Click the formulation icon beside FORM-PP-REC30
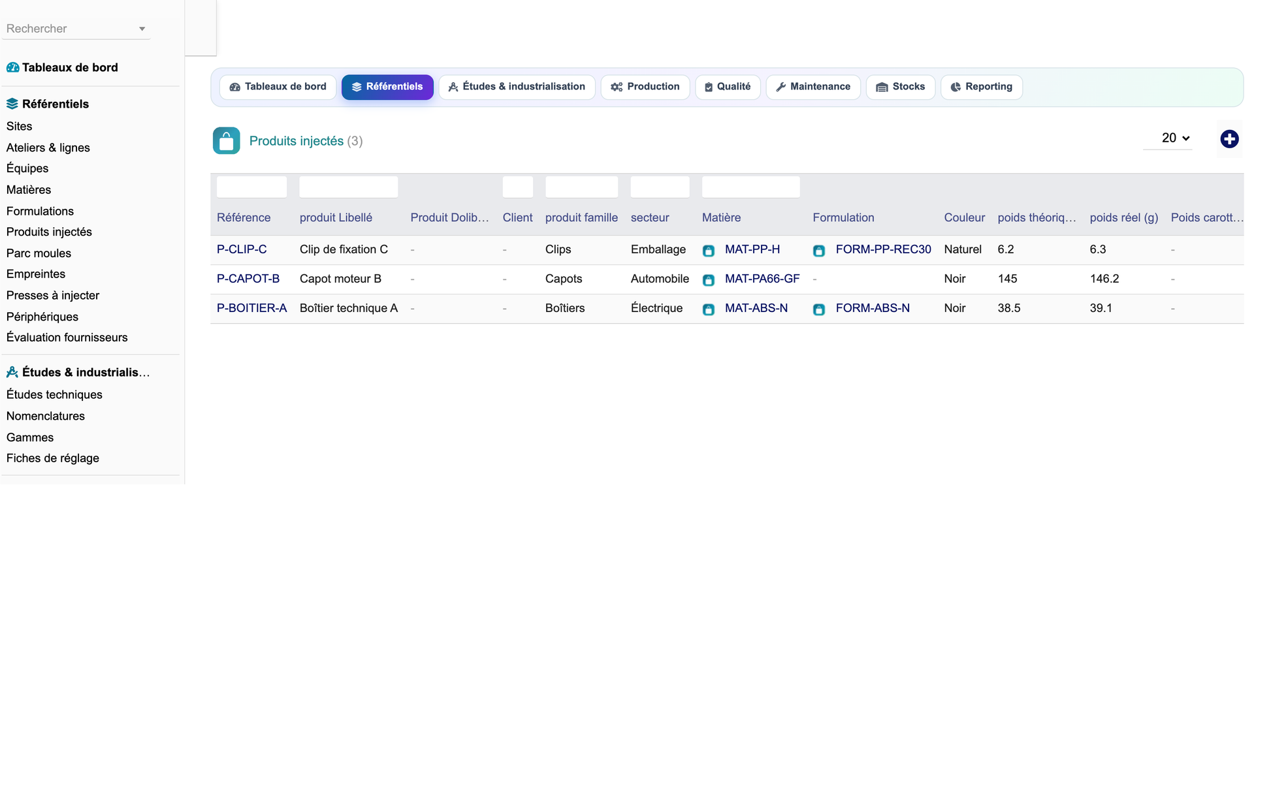This screenshot has width=1271, height=786. coord(819,251)
